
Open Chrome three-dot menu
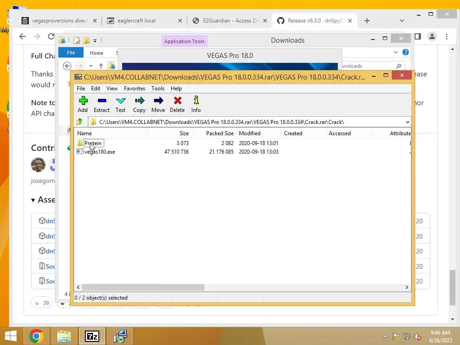(x=447, y=36)
